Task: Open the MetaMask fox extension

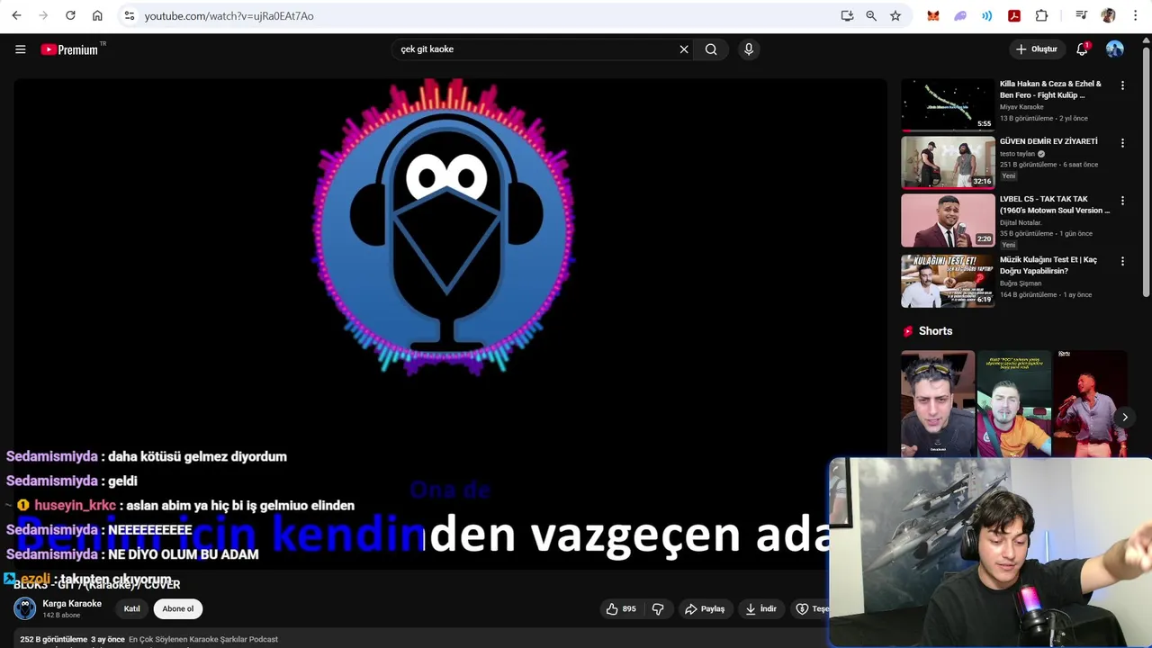Action: pos(933,15)
